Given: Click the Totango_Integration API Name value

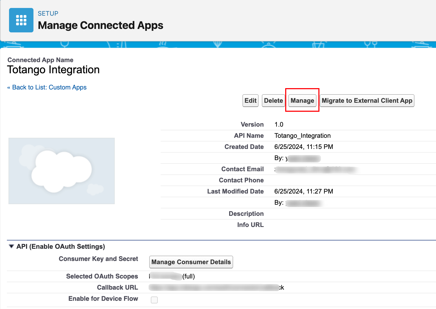Looking at the screenshot, I should 302,136.
